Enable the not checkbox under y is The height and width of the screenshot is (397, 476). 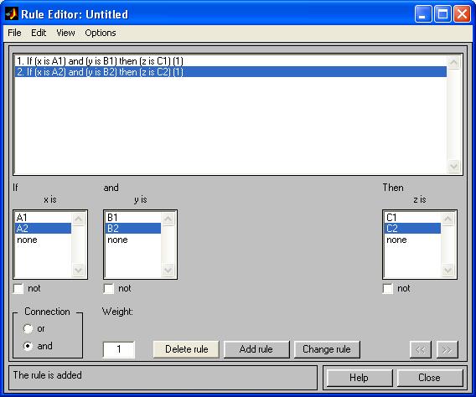[109, 288]
